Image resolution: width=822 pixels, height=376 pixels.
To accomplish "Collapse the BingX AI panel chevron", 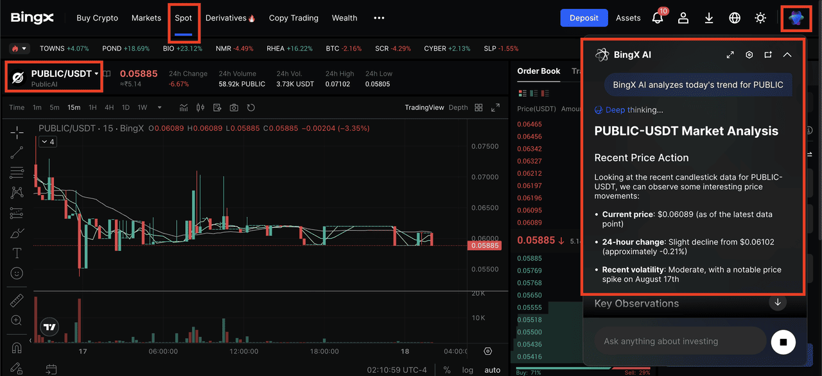I will click(787, 55).
